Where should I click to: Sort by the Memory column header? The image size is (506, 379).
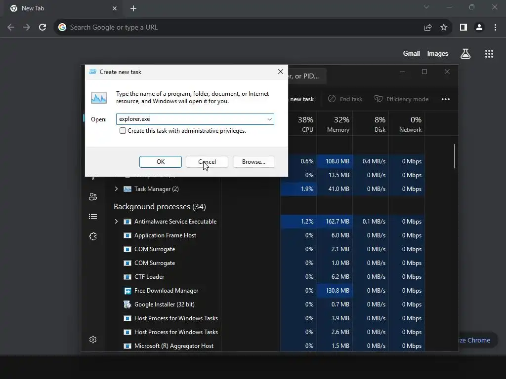[x=335, y=124]
